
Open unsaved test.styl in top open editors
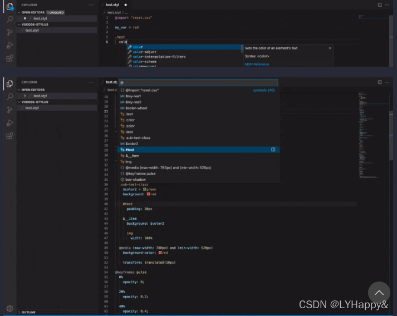(x=57, y=18)
